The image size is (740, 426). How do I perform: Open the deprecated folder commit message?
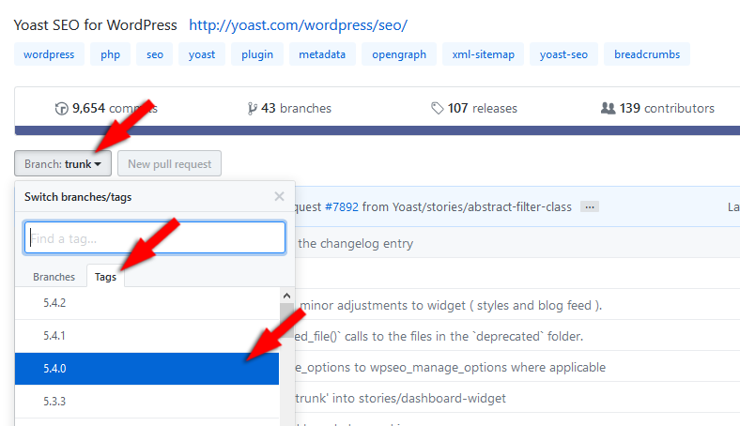pos(439,336)
